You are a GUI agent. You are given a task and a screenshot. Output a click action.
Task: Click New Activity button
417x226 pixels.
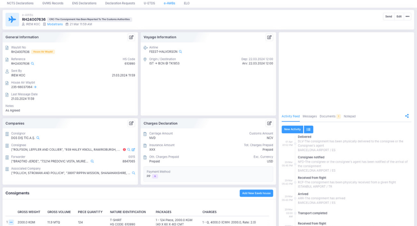pyautogui.click(x=292, y=129)
